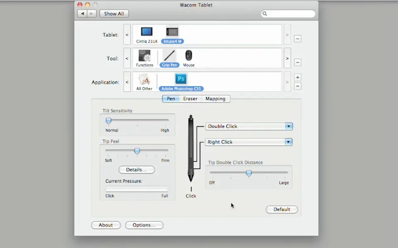Click the Tilt Sensitivity slider handle
The image size is (398, 248).
[x=108, y=121]
